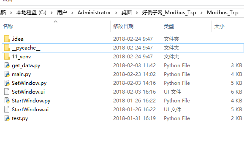
Task: Select the .idea folder icon
Action: pos(7,39)
